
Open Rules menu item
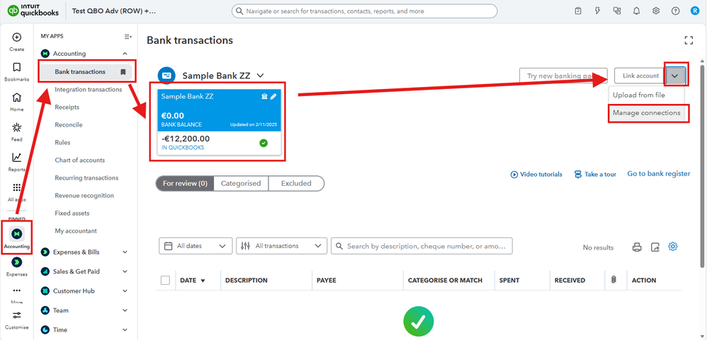tap(62, 142)
